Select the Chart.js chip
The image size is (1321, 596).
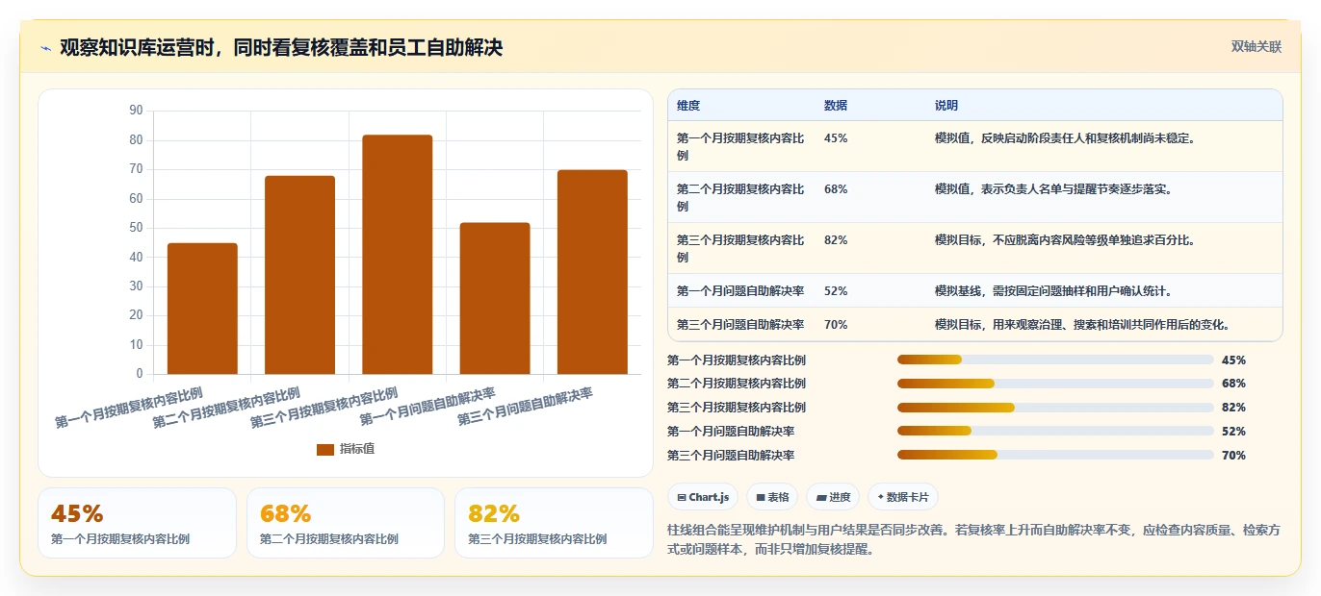click(x=703, y=497)
